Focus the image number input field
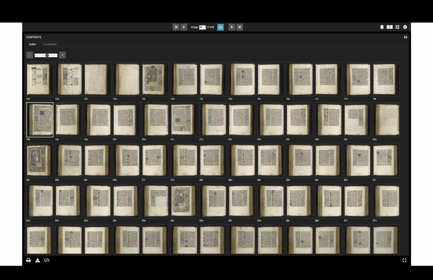 pyautogui.click(x=203, y=27)
